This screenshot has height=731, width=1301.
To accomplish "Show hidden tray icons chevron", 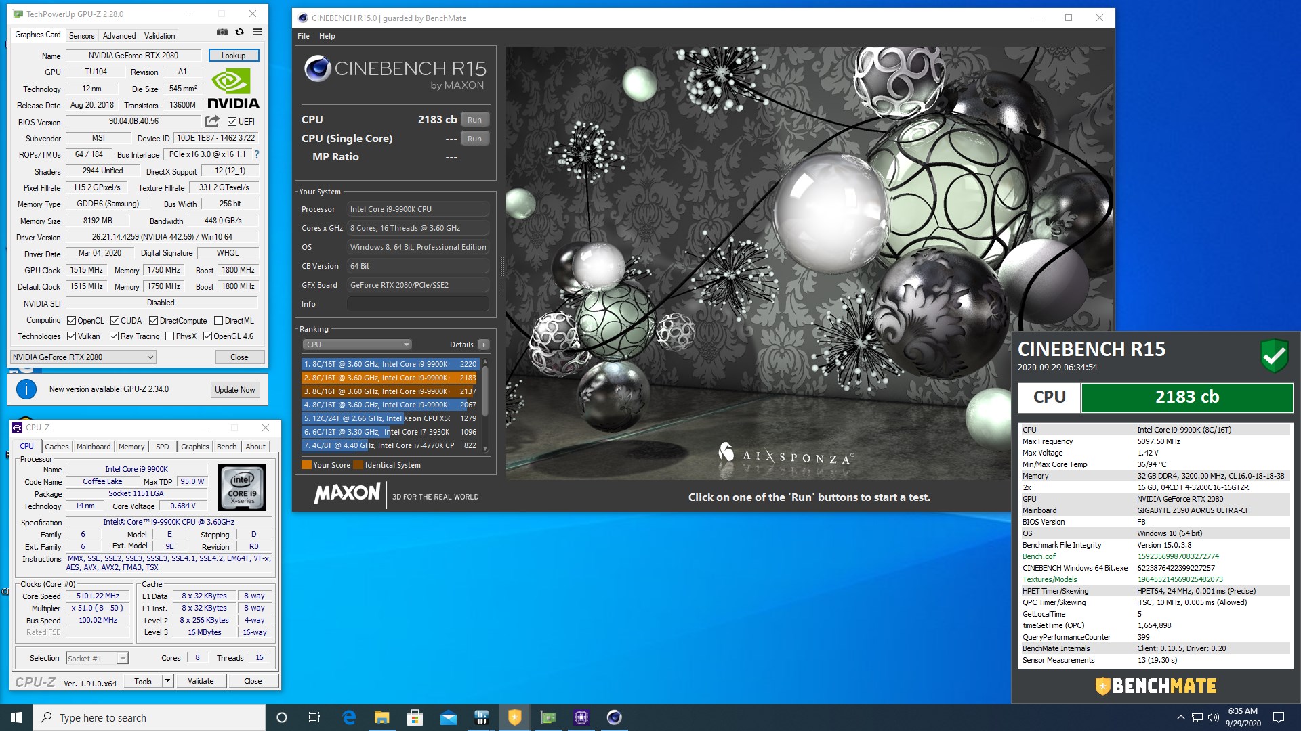I will click(1180, 717).
